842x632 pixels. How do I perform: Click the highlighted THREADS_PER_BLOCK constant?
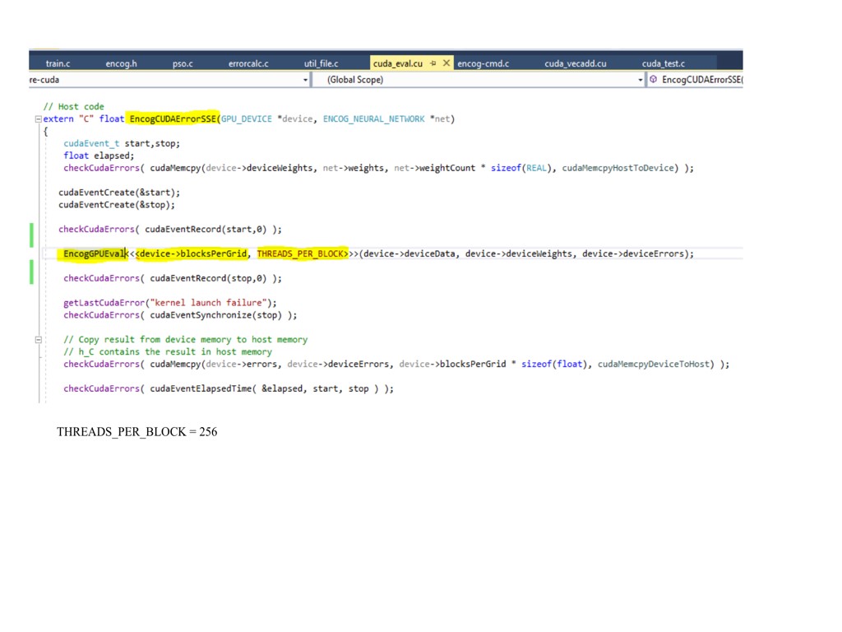(x=302, y=253)
